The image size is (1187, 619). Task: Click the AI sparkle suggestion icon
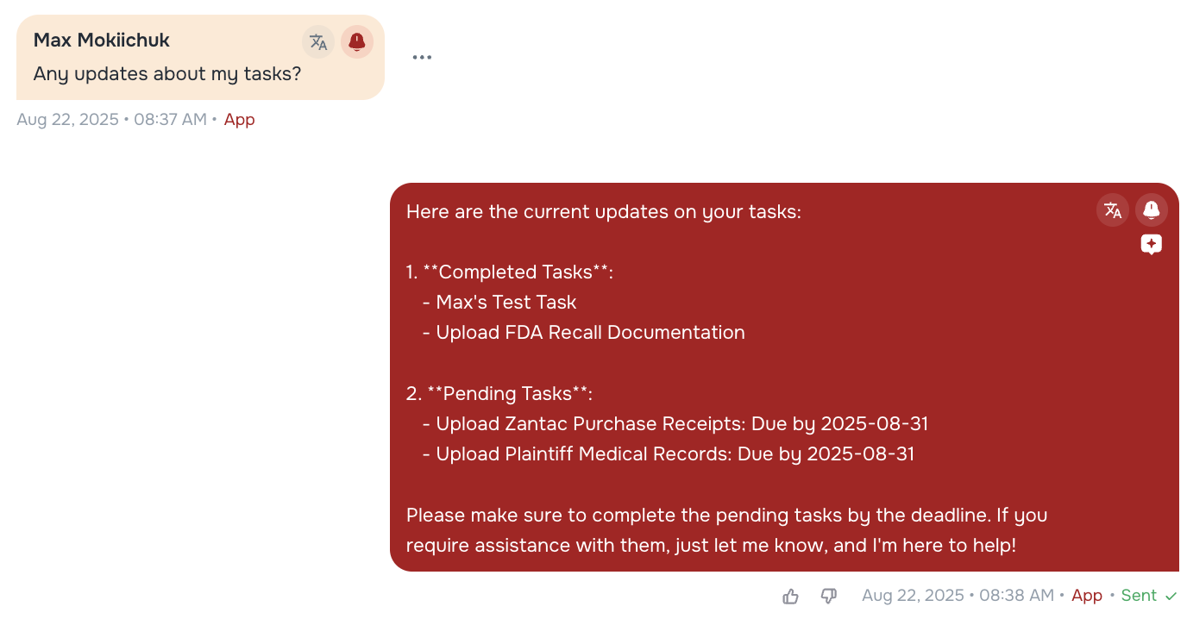click(x=1151, y=244)
